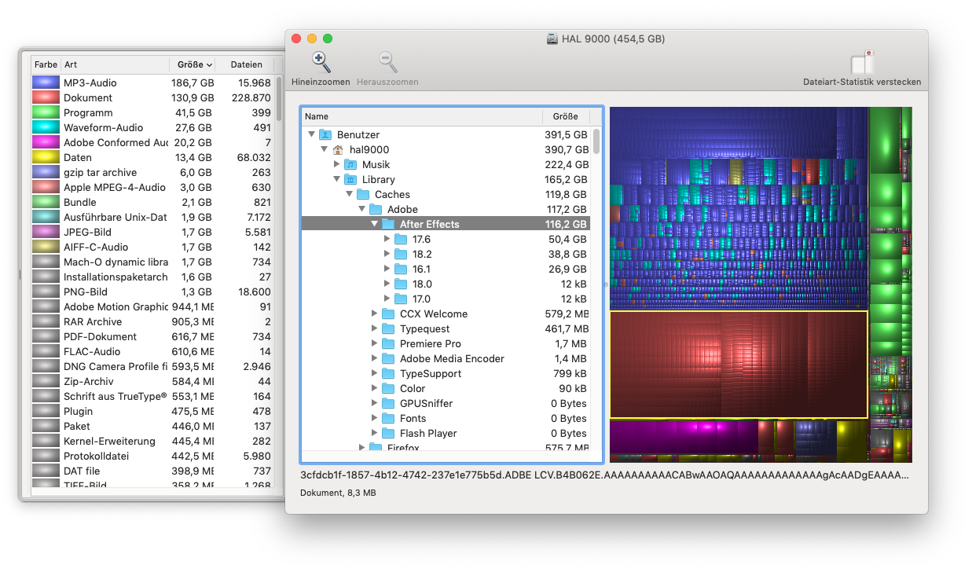Hide the Dateiart-Statistik panel via toolbar icon
972x572 pixels.
pyautogui.click(x=862, y=63)
